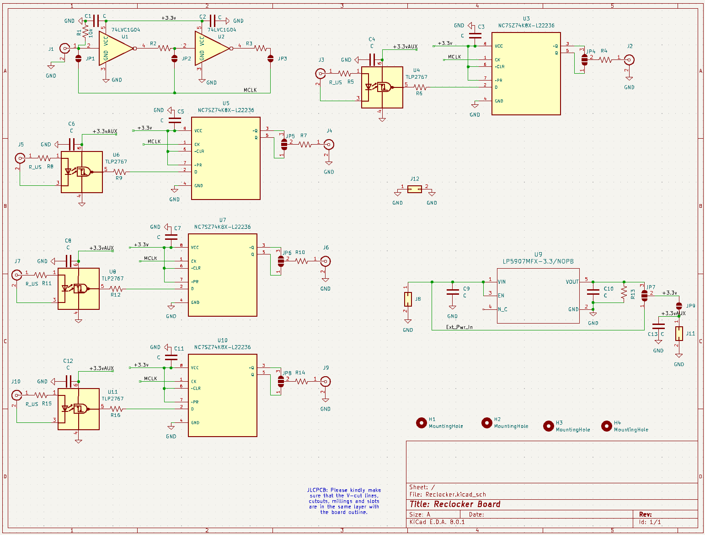This screenshot has width=705, height=535.
Task: Click the J9 coaxial connector symbol
Action: click(325, 382)
